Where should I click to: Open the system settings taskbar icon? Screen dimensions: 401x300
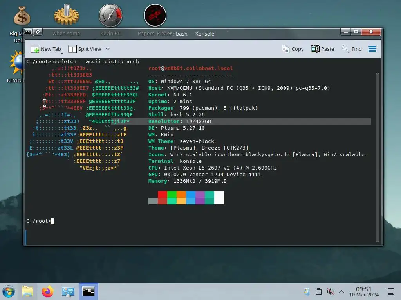coord(68,291)
